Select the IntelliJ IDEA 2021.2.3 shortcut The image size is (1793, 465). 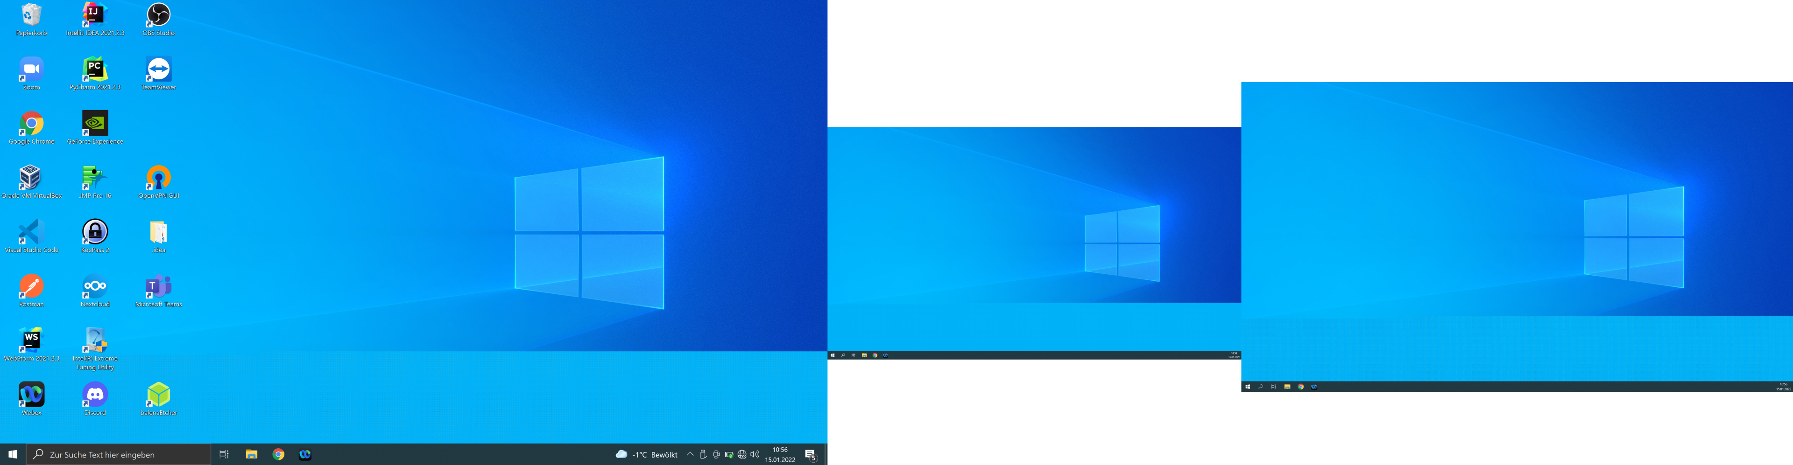click(x=95, y=20)
